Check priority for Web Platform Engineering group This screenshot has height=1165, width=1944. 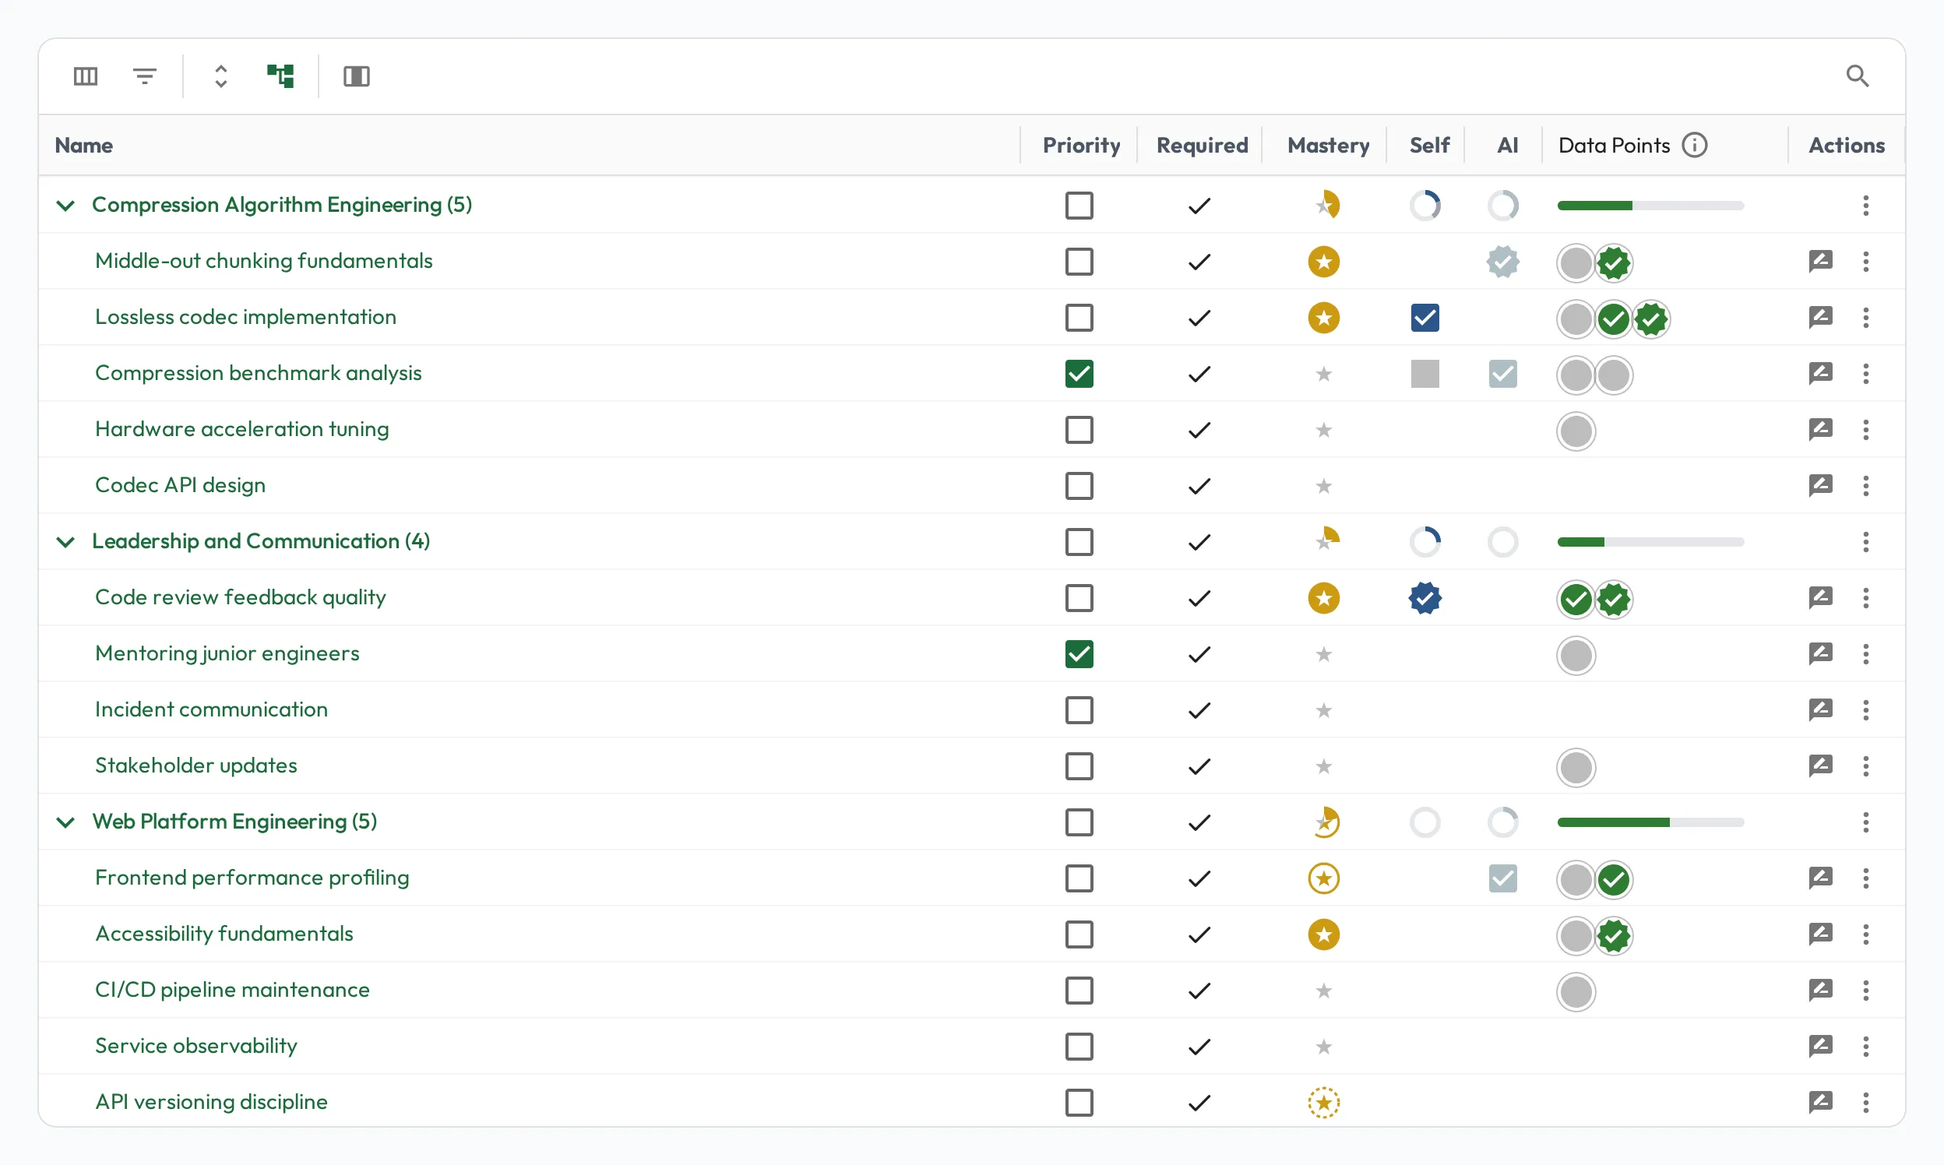pyautogui.click(x=1079, y=822)
